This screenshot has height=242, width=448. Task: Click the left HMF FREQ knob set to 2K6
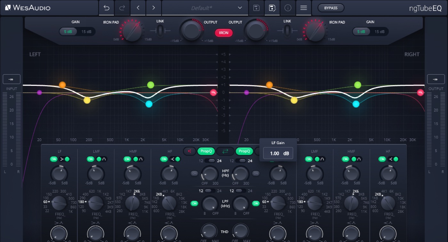pos(132,203)
